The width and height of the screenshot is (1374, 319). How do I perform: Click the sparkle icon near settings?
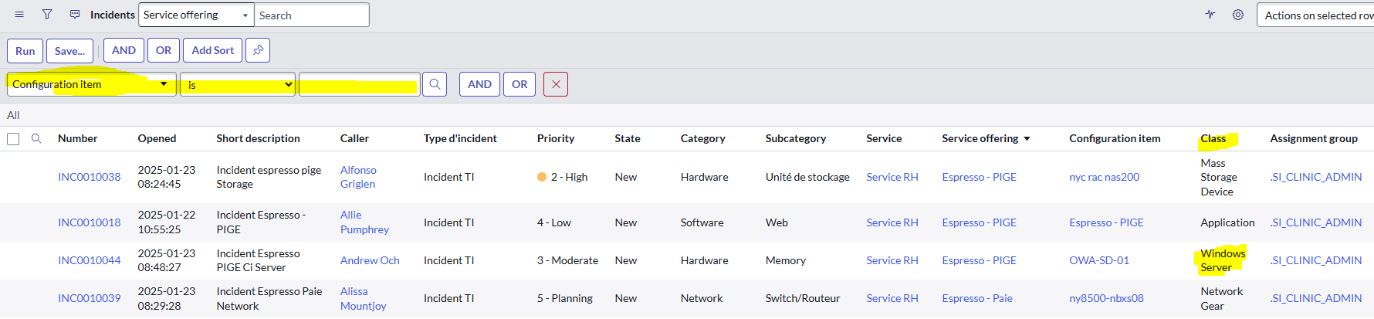[1210, 15]
